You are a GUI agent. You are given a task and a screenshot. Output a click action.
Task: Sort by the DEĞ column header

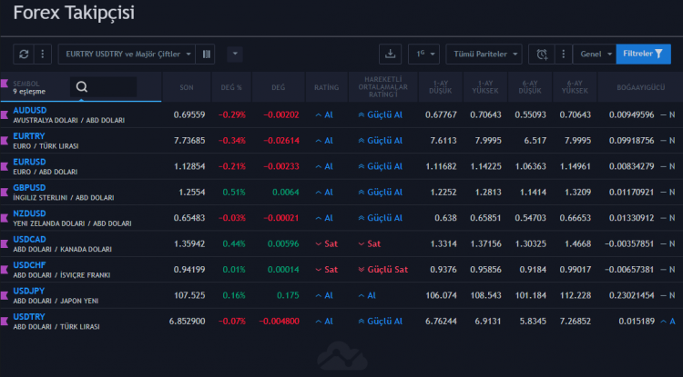279,87
